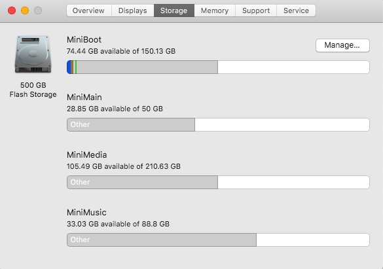Close the window with the red button
The image size is (383, 269).
12,10
